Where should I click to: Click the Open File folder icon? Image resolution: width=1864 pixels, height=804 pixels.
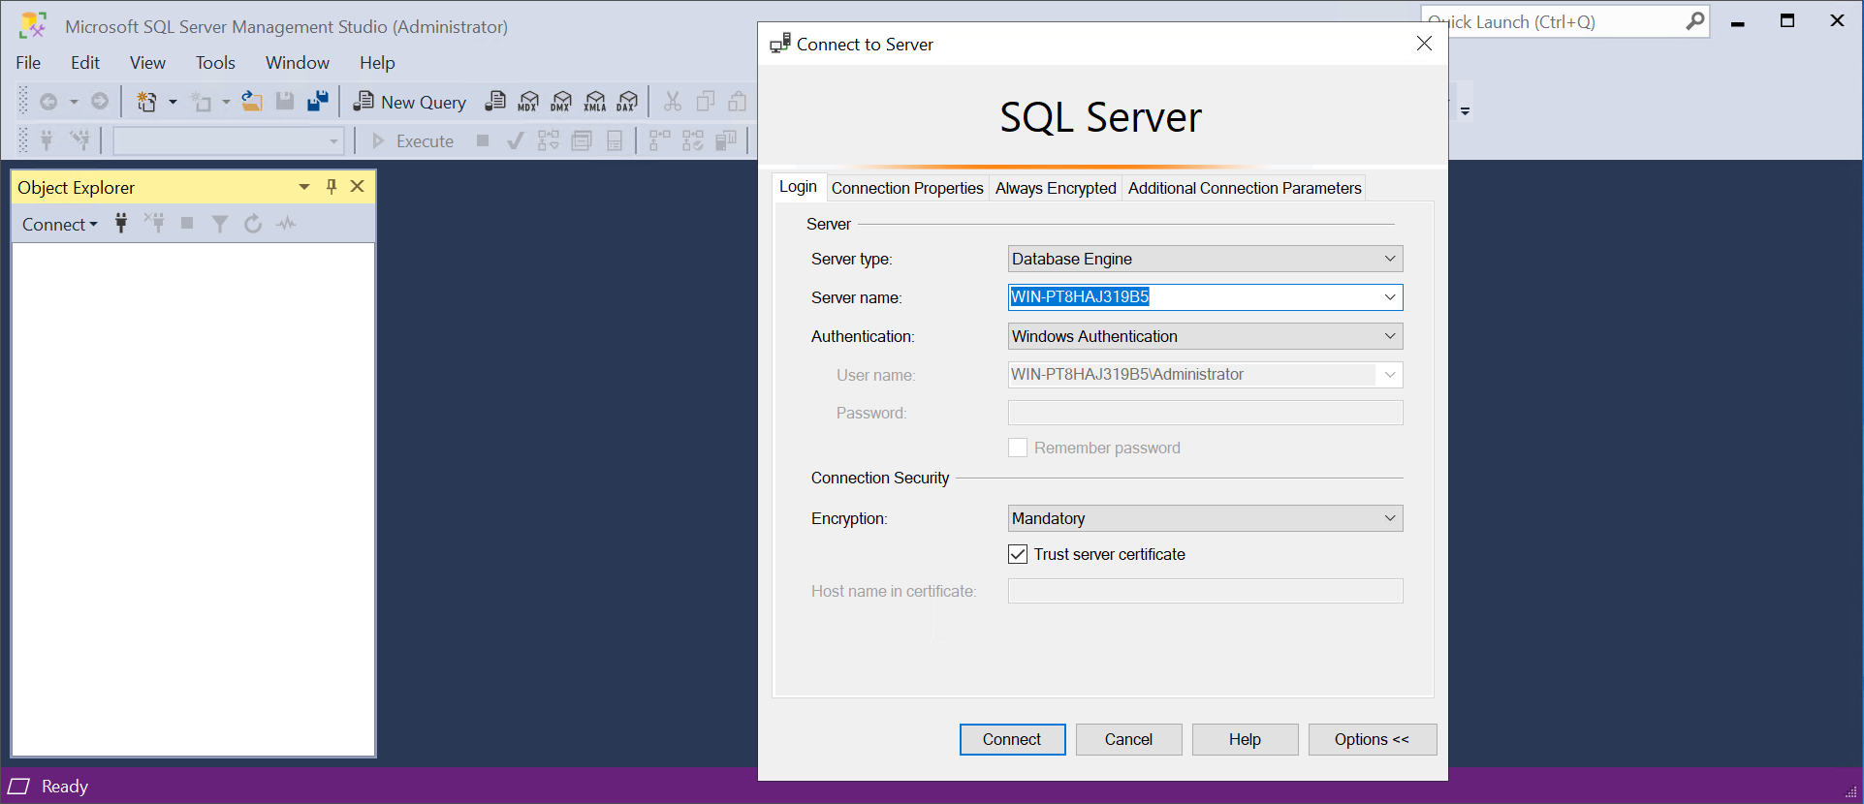(x=252, y=102)
